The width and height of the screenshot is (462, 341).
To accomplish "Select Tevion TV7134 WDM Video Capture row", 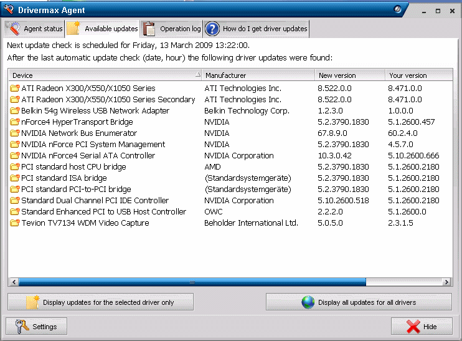I will [x=230, y=223].
